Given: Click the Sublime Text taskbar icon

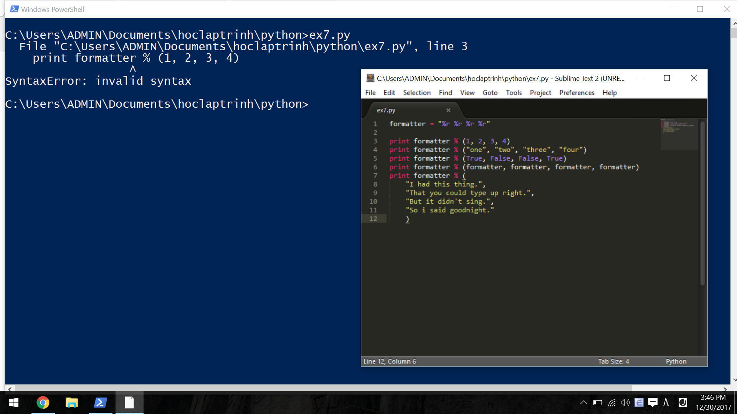Looking at the screenshot, I should click(129, 403).
